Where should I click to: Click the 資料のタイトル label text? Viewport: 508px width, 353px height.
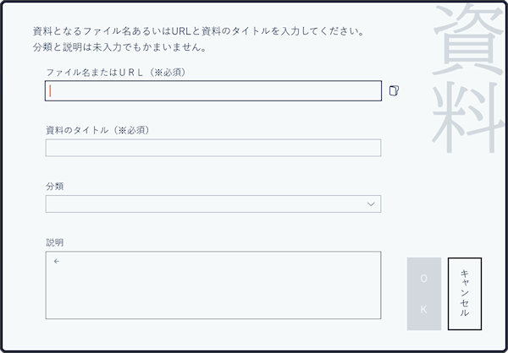pos(78,130)
